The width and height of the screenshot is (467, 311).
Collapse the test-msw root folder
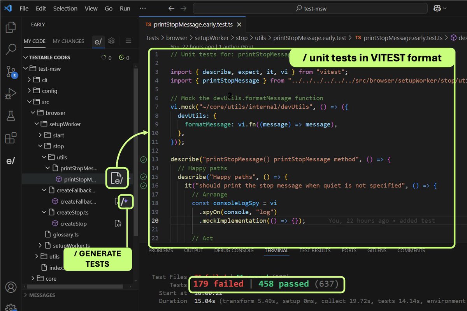click(26, 69)
